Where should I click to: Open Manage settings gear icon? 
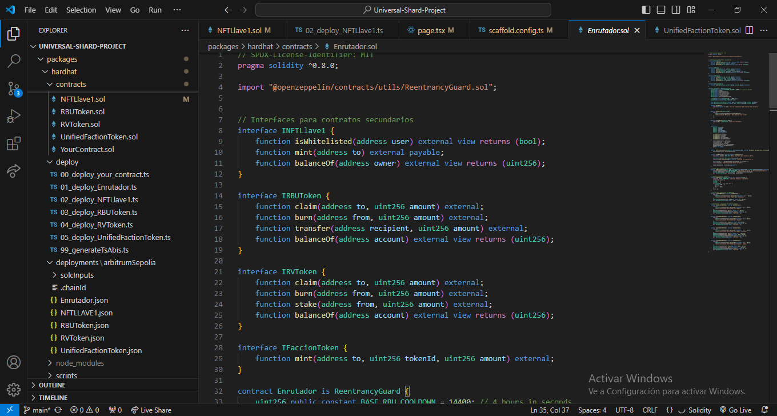(14, 390)
